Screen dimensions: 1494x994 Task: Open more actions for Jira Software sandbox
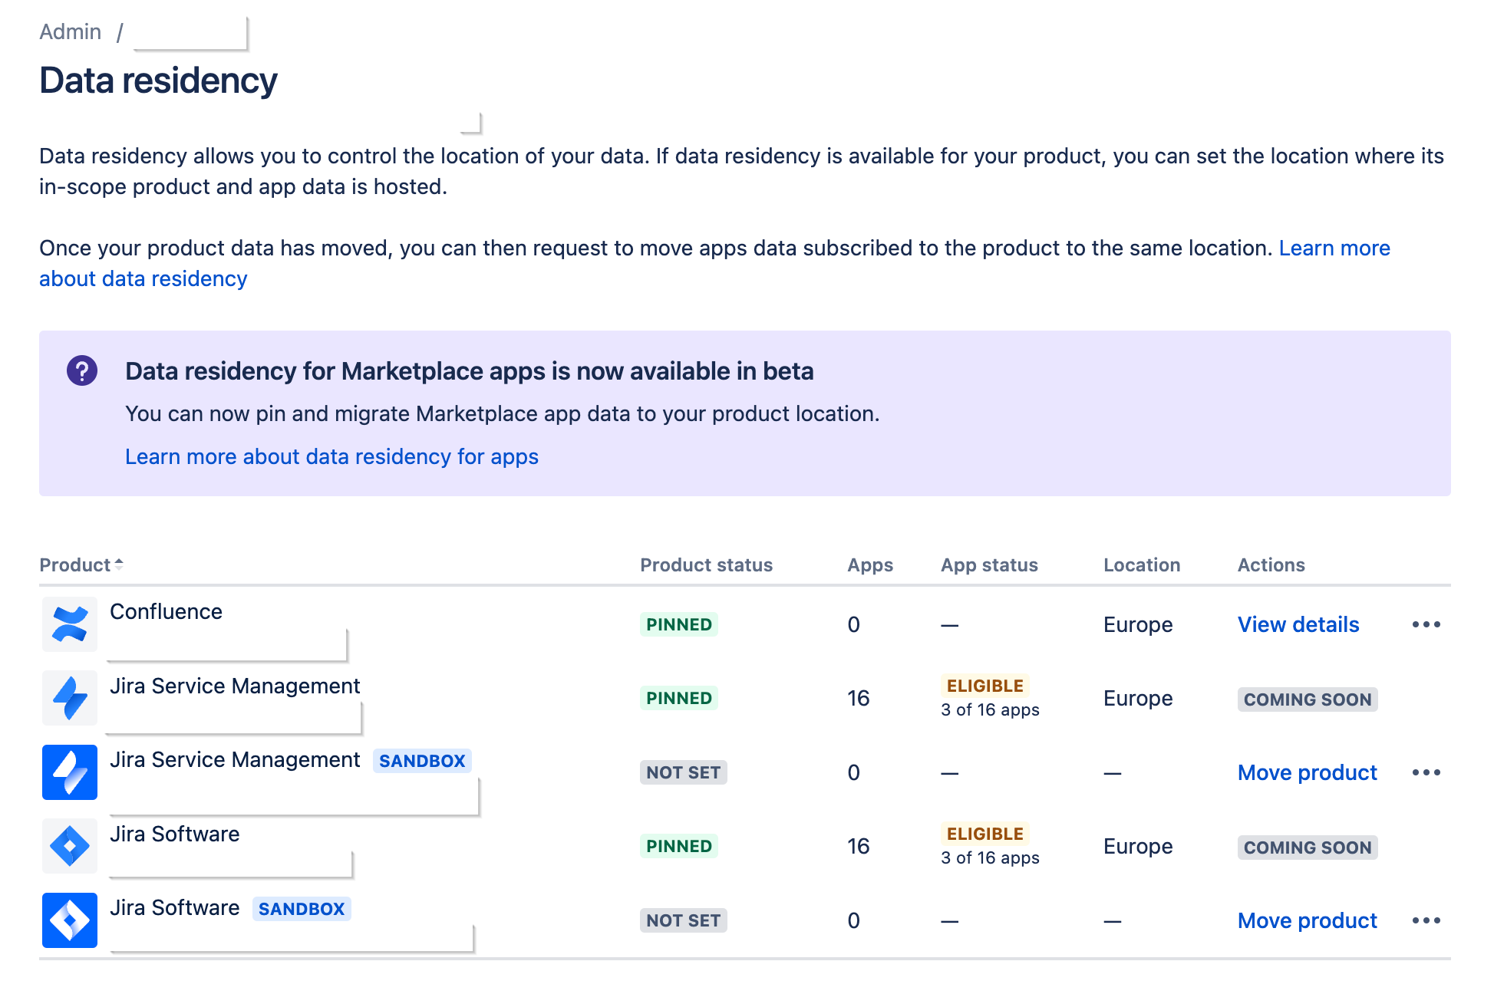1426,920
